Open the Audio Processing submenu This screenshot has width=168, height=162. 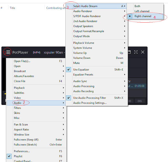tap(96, 86)
